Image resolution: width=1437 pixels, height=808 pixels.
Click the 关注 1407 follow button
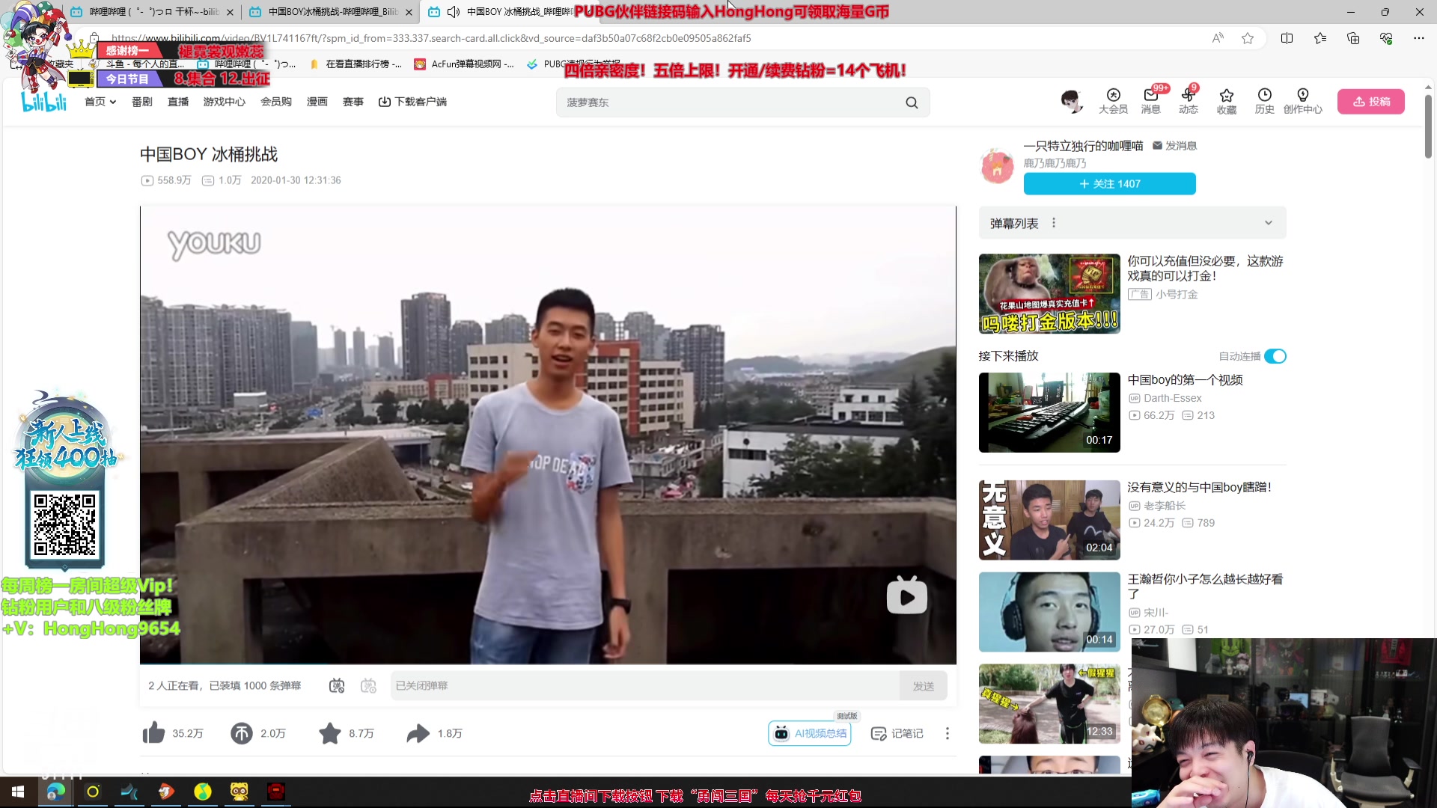pos(1109,183)
